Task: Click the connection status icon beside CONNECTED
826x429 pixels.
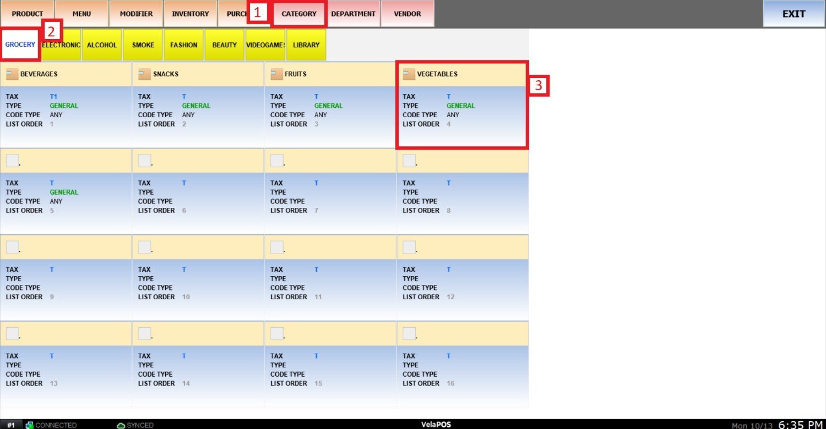Action: (x=29, y=425)
